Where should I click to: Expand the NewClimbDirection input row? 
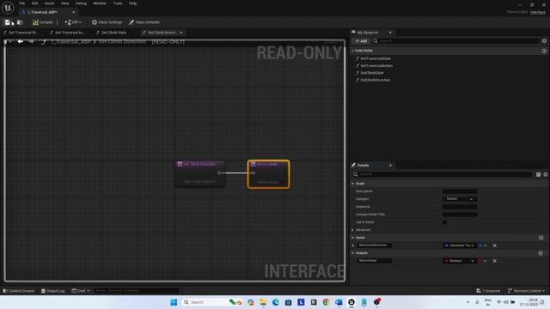pos(353,245)
